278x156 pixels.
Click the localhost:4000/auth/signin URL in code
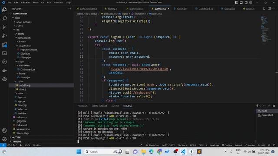[x=139, y=68]
